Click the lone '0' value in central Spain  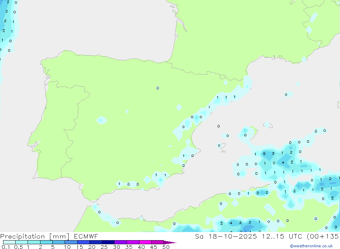click(158, 88)
